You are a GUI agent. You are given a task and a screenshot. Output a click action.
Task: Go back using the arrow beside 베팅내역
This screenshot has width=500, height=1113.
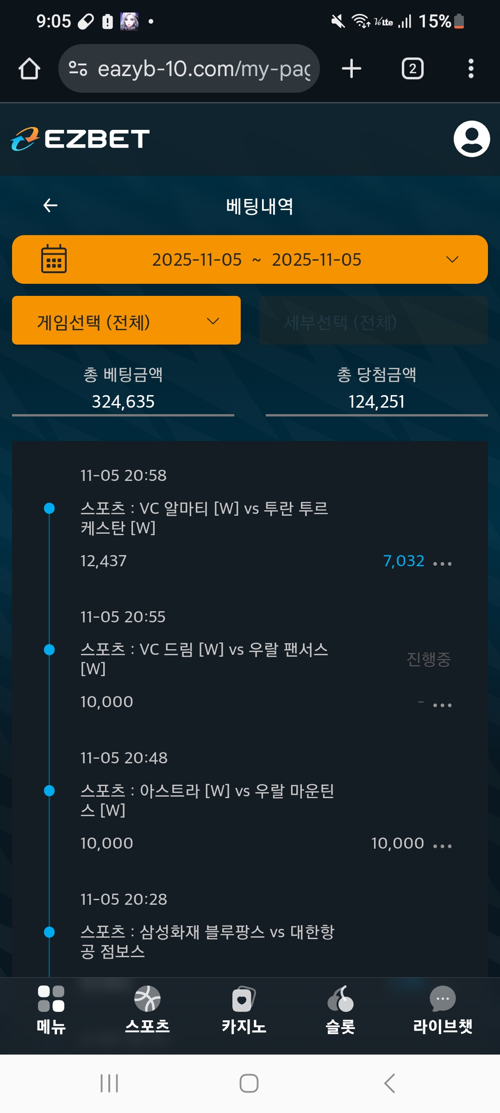click(50, 205)
